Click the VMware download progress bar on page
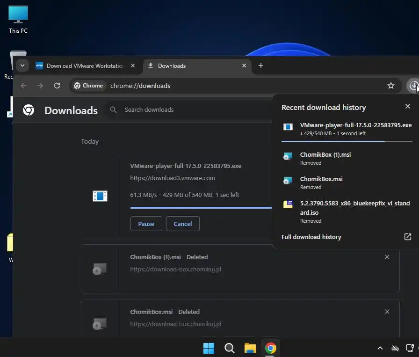Image resolution: width=419 pixels, height=357 pixels. 201,208
